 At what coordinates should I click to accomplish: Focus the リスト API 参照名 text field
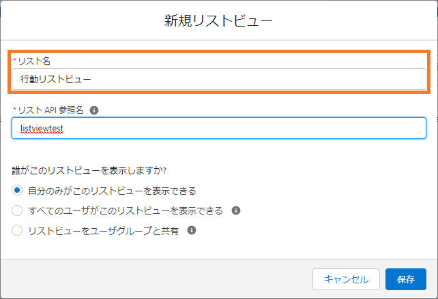pyautogui.click(x=219, y=128)
